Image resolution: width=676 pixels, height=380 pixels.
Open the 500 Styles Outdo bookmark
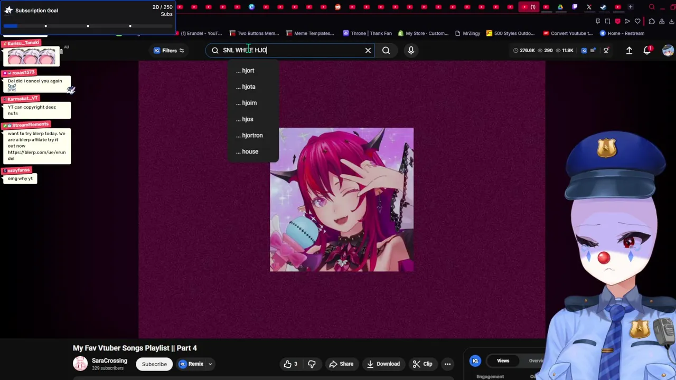point(511,33)
